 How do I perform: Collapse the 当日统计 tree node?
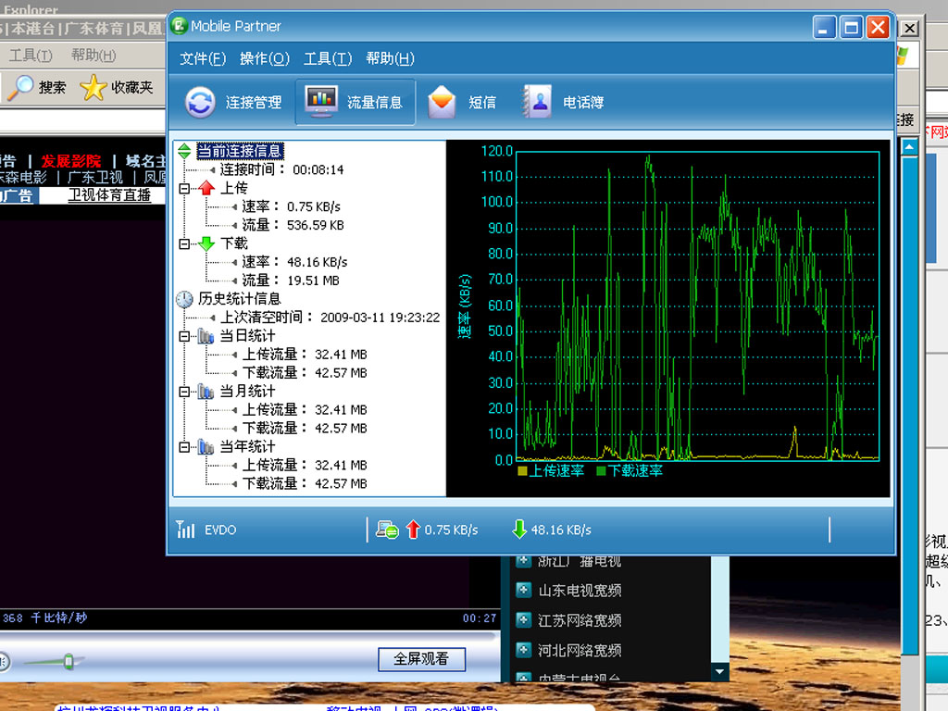click(x=184, y=337)
